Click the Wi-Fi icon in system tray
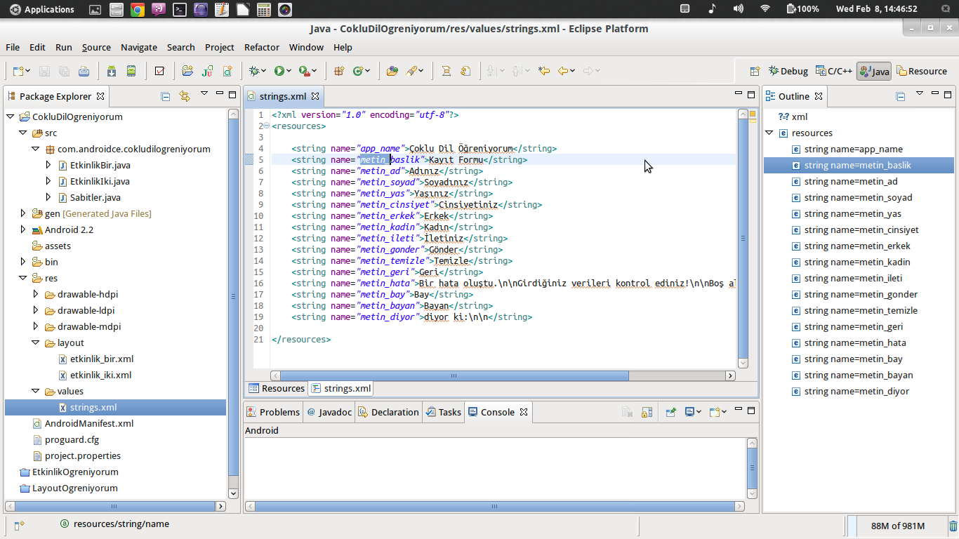This screenshot has width=959, height=539. [765, 9]
